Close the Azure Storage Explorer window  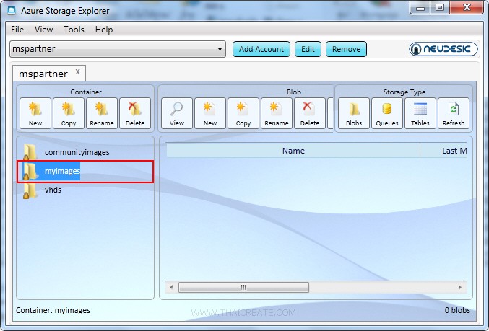[x=467, y=8]
